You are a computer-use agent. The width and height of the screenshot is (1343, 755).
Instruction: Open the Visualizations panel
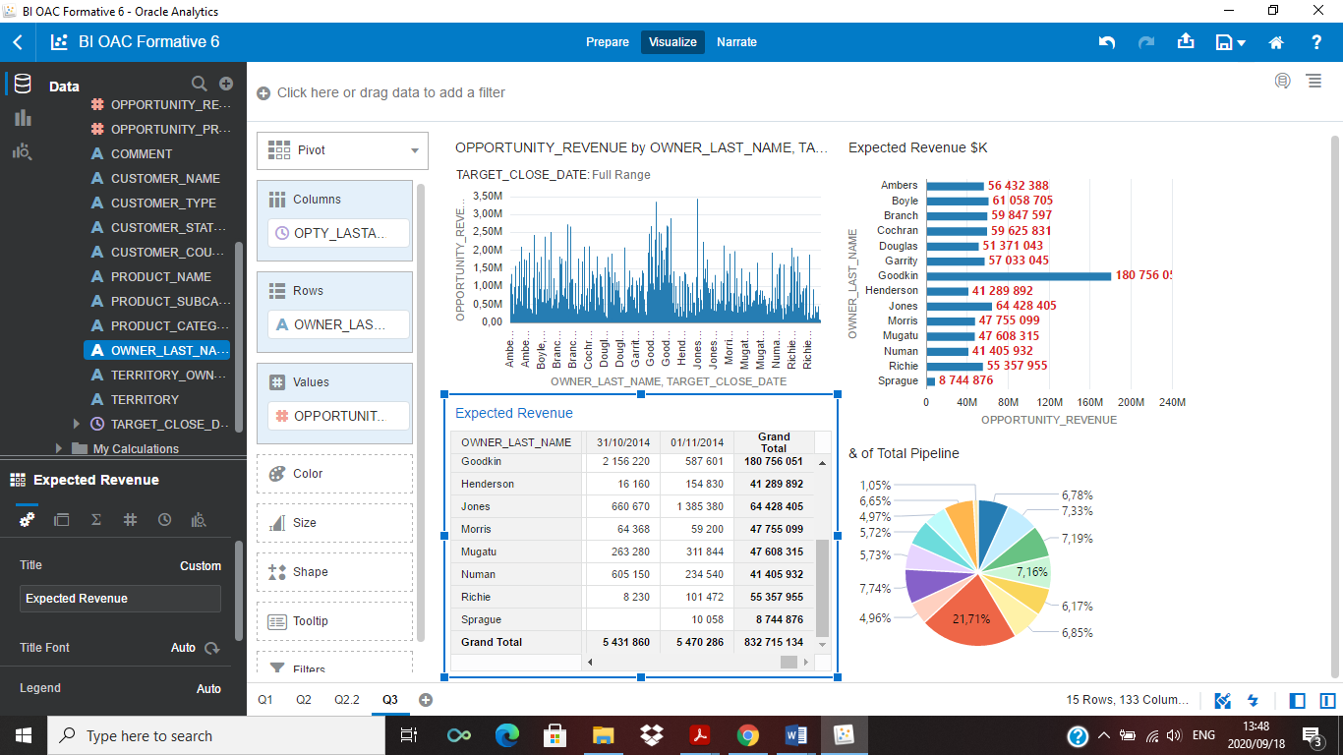click(x=22, y=118)
